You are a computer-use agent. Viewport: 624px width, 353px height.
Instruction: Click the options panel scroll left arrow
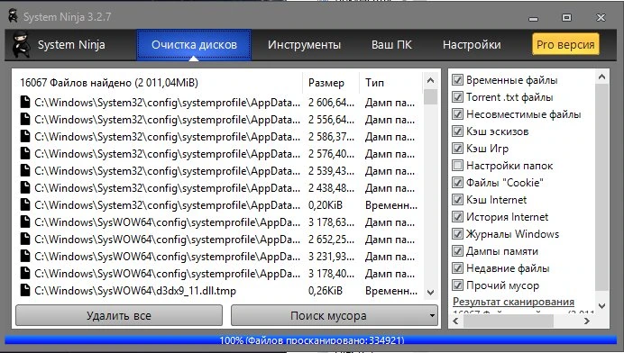coord(456,321)
